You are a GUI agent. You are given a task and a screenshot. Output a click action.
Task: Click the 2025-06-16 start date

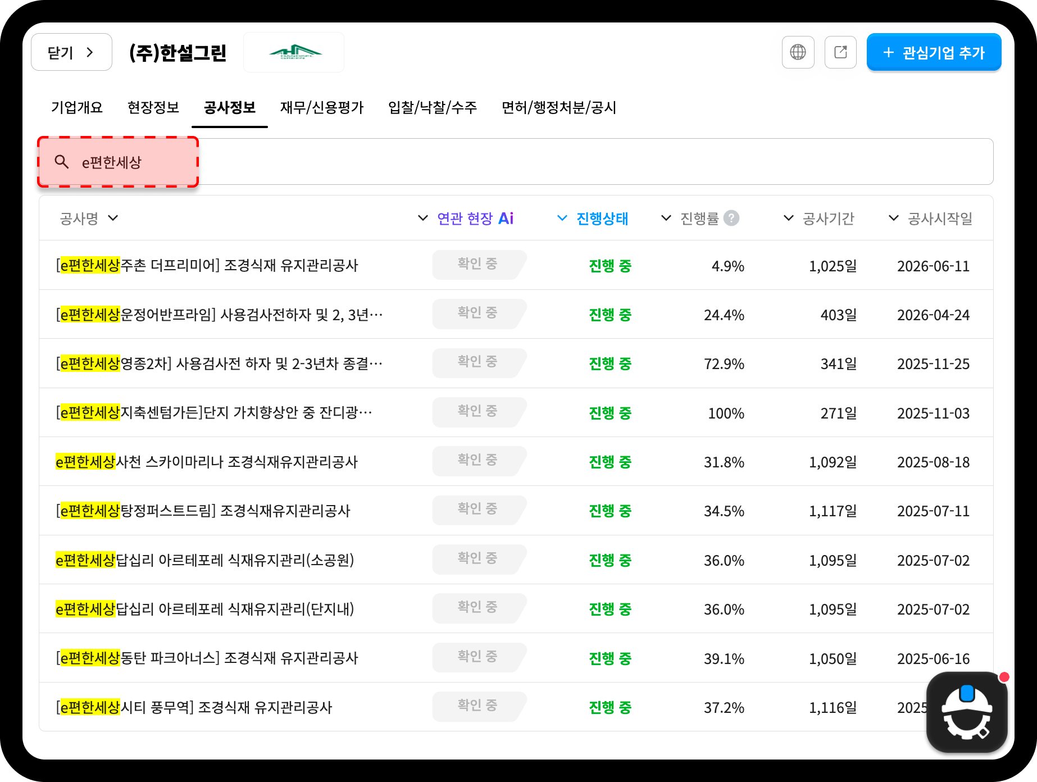click(933, 658)
